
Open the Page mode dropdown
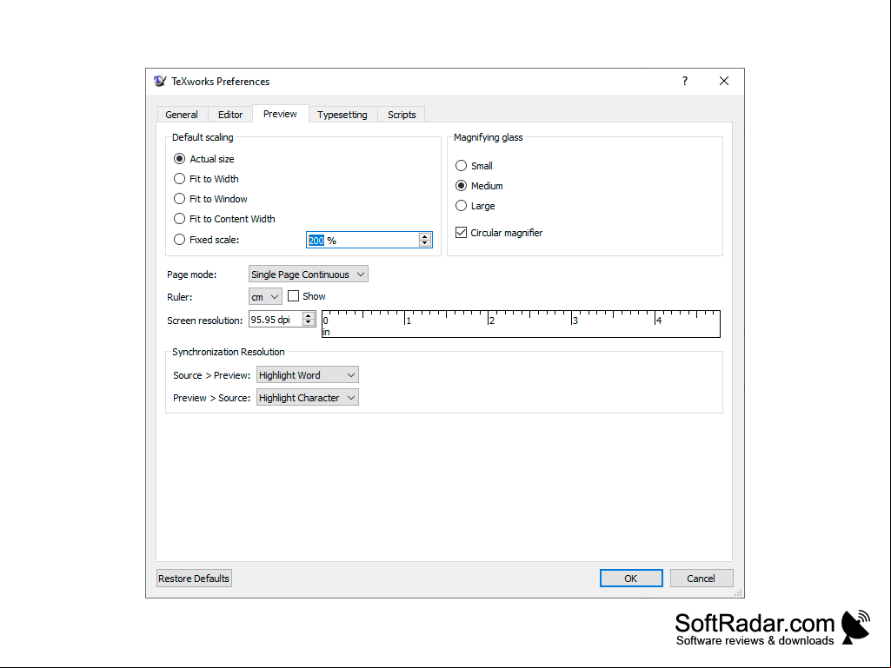pyautogui.click(x=309, y=274)
